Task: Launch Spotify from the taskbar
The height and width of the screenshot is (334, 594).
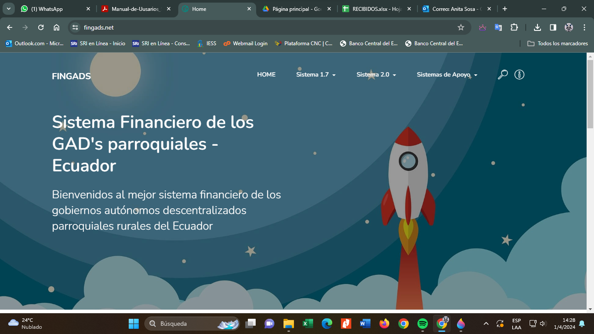Action: (x=422, y=324)
